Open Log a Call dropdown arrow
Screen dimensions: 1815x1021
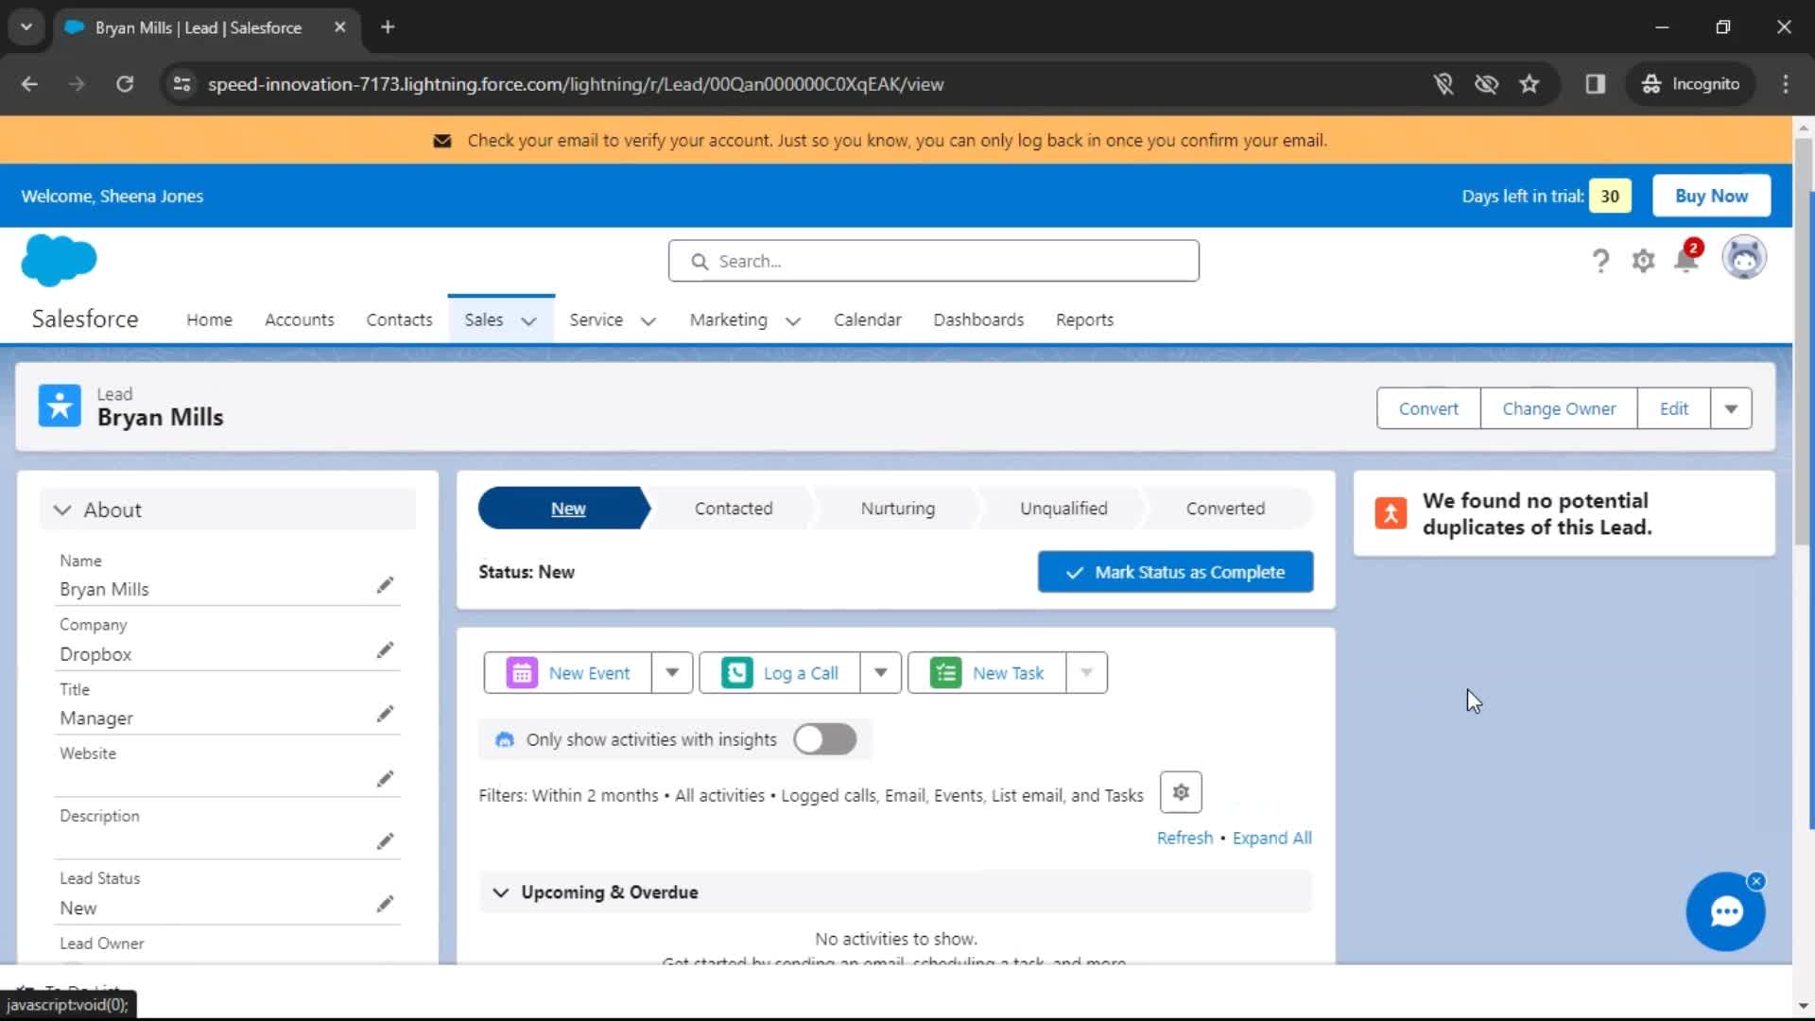coord(880,673)
